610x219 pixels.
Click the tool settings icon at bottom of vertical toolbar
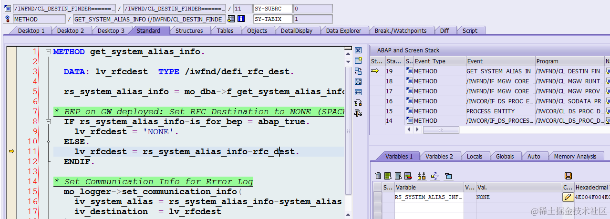[358, 113]
